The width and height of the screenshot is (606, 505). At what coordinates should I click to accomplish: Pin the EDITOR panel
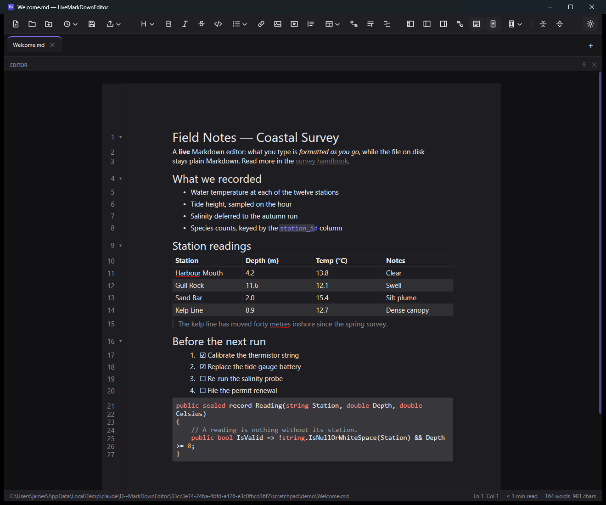584,65
